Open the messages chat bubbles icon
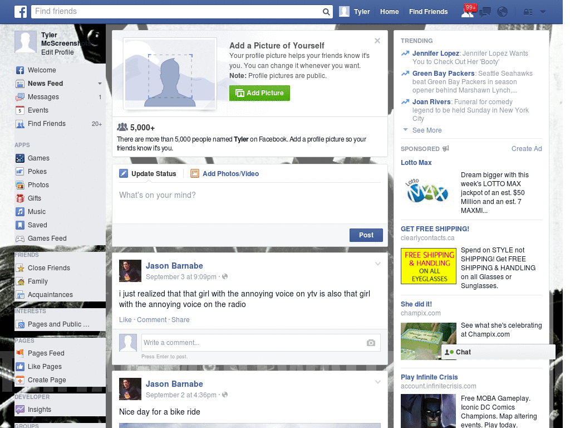 pos(485,12)
